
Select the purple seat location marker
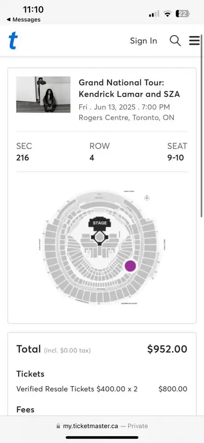pyautogui.click(x=130, y=266)
